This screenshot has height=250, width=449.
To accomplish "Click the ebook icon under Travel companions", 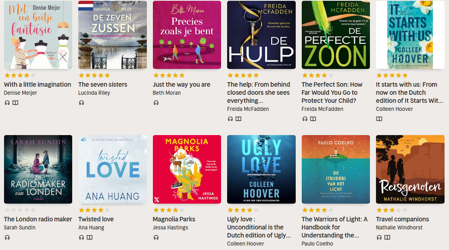I will [387, 237].
